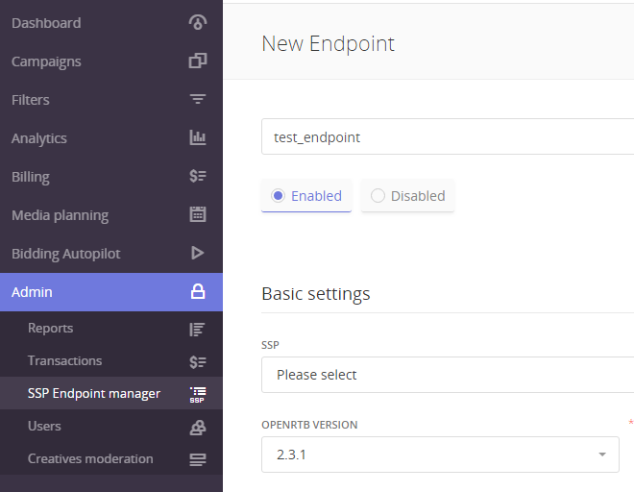Open Filters section

coord(111,100)
